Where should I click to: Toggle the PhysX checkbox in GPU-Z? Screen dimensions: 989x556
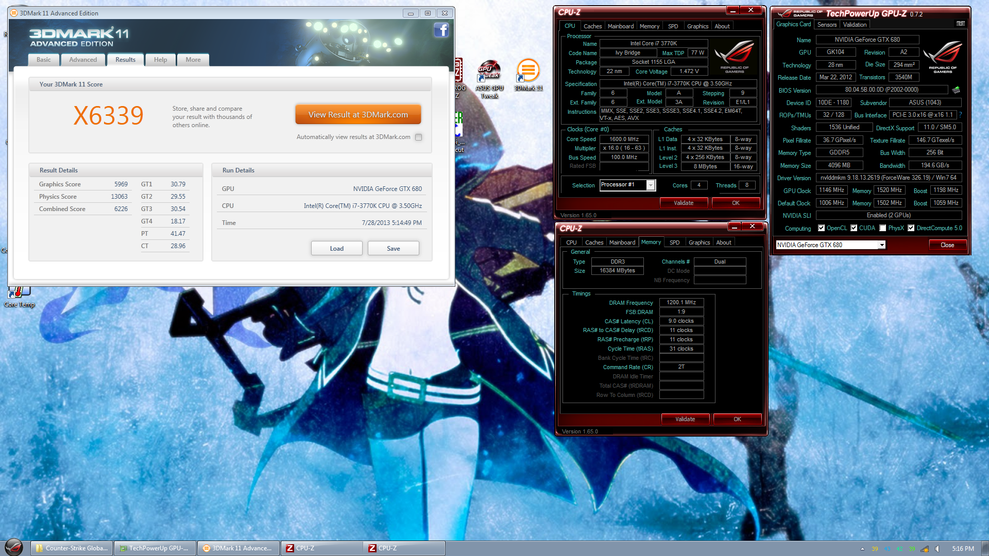click(x=883, y=228)
